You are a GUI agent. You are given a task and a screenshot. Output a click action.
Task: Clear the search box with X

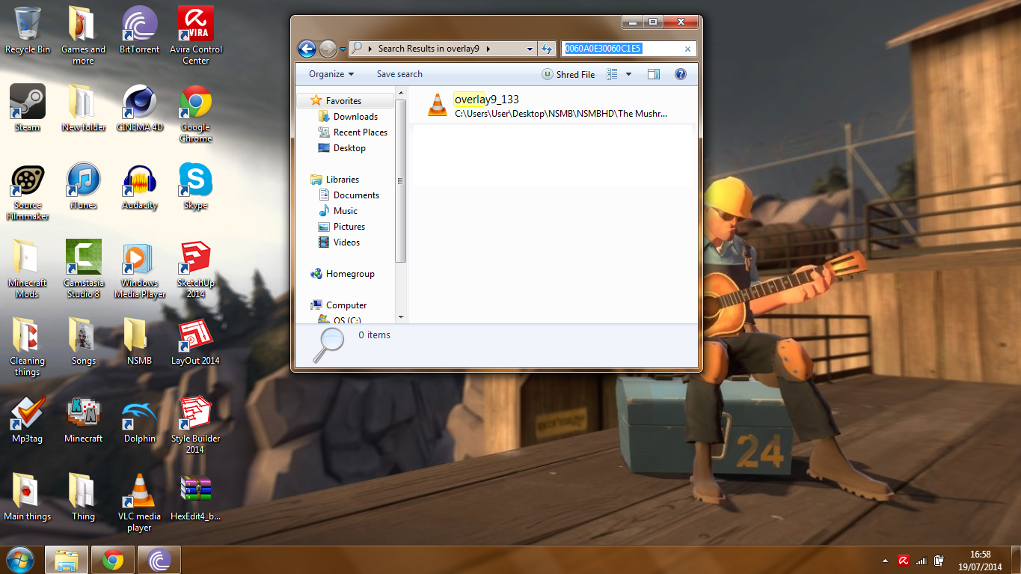pos(687,49)
